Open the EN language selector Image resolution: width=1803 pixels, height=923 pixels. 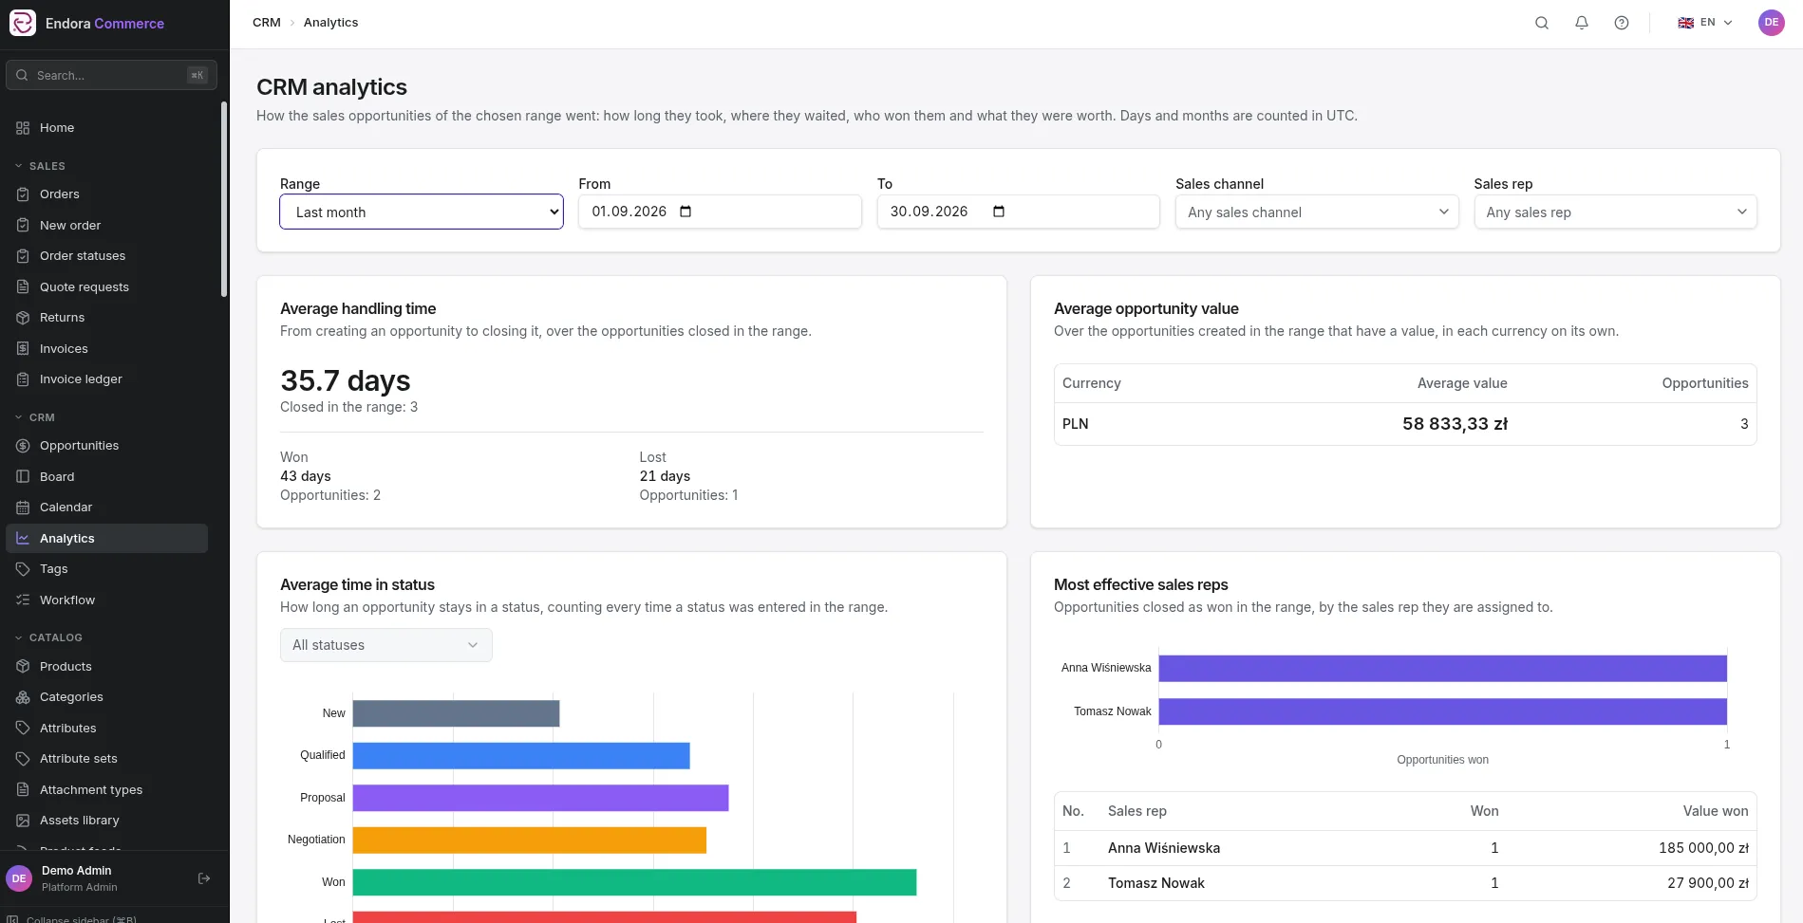(x=1705, y=23)
